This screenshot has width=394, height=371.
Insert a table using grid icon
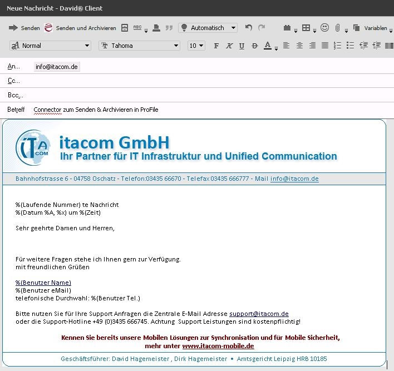point(306,28)
